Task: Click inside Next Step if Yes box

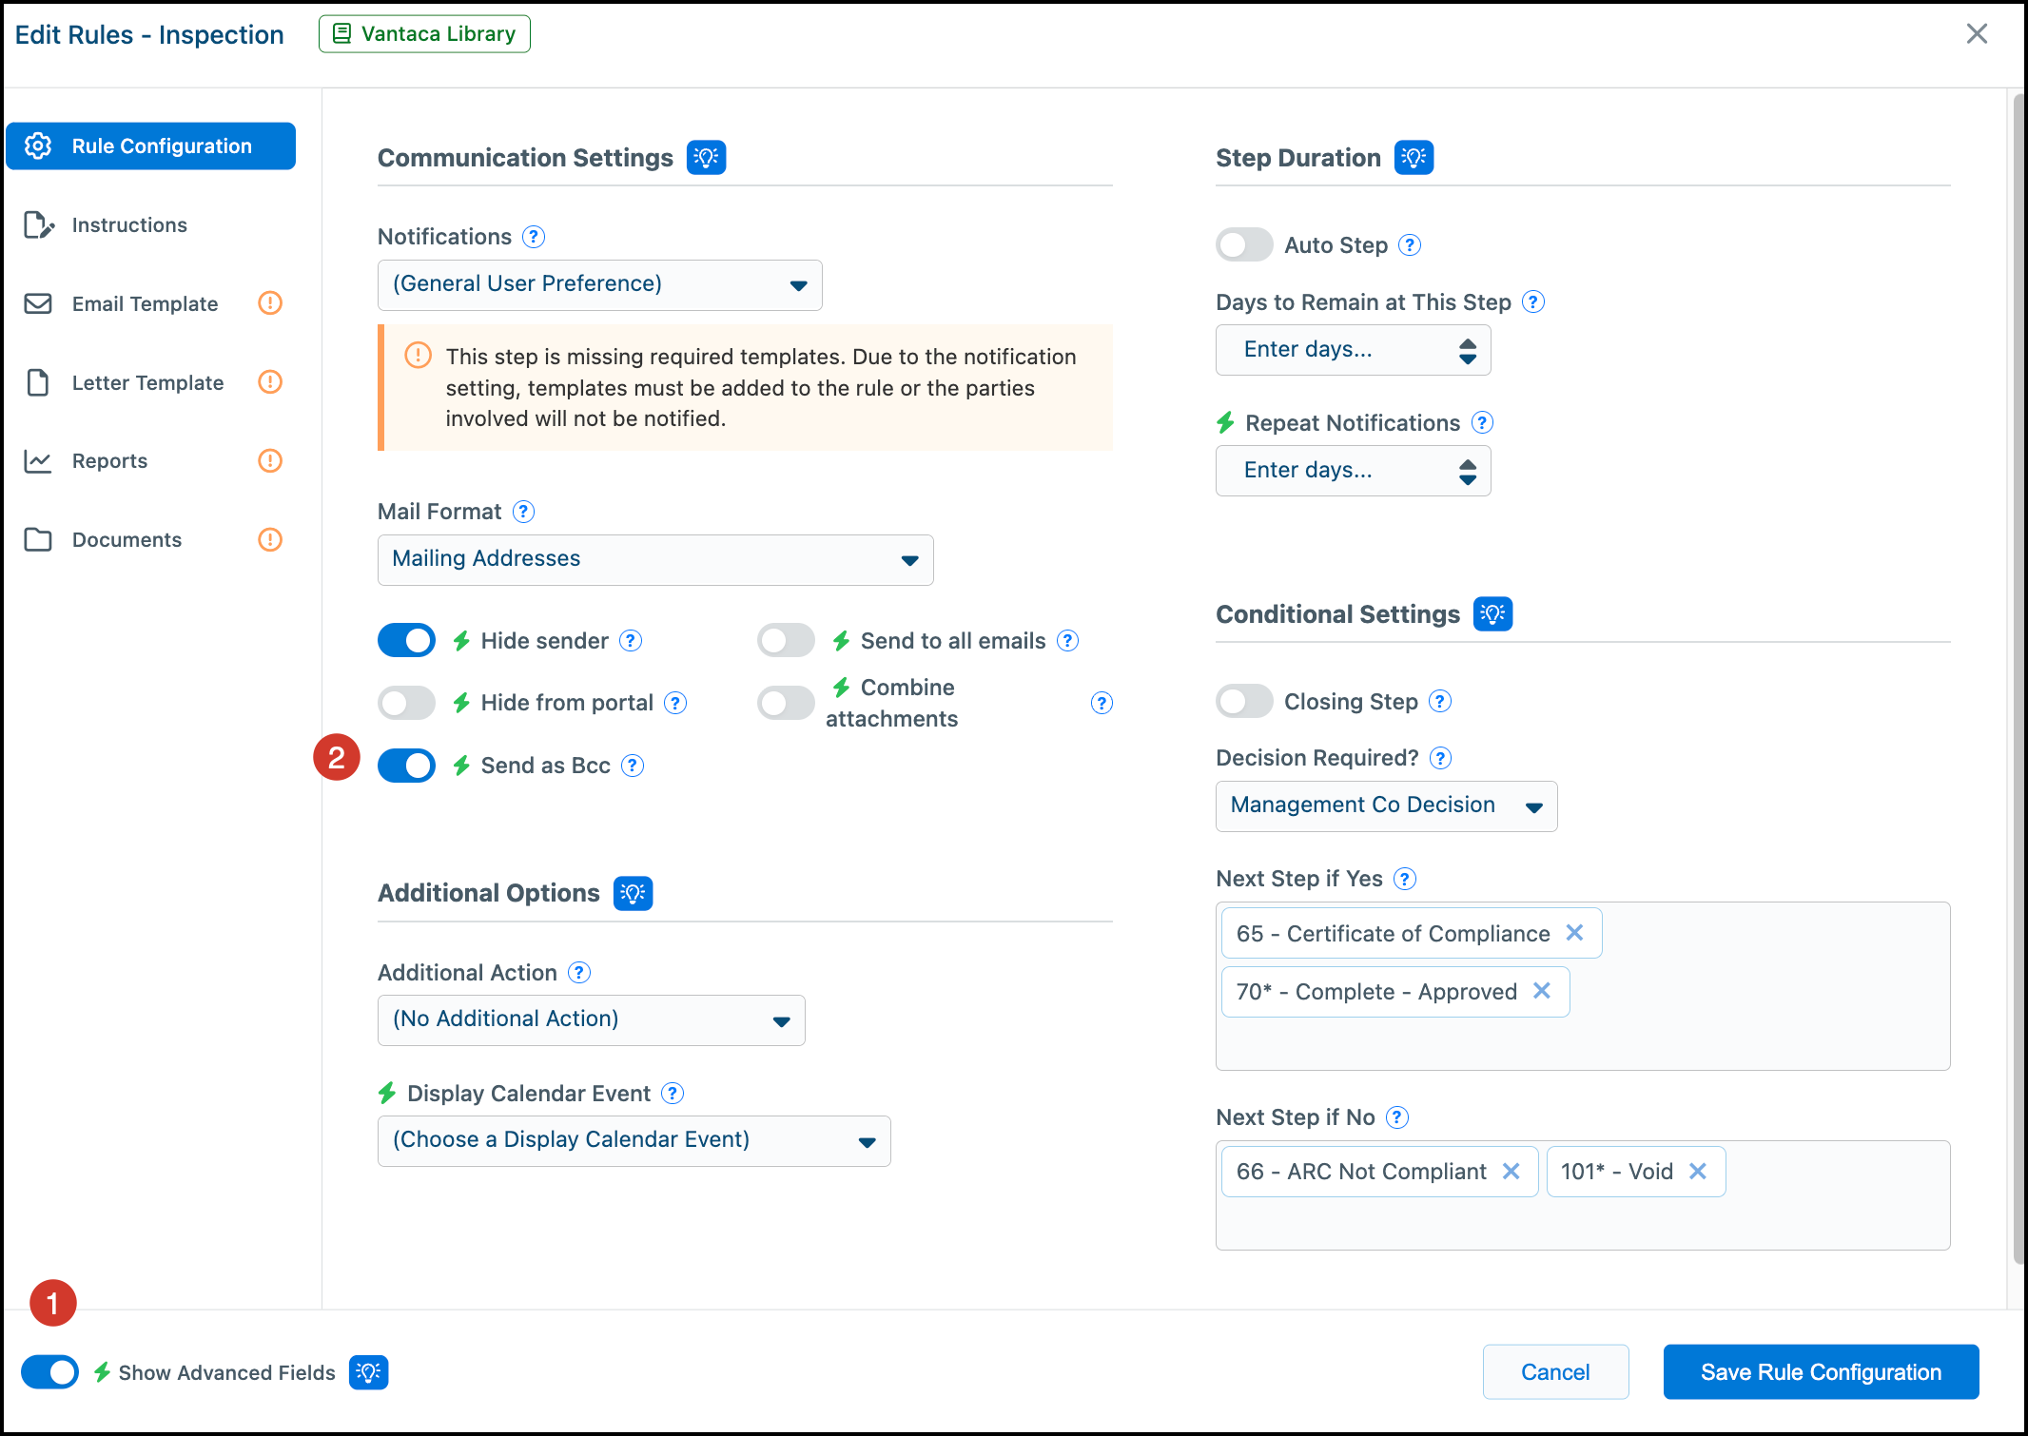Action: (x=1583, y=986)
